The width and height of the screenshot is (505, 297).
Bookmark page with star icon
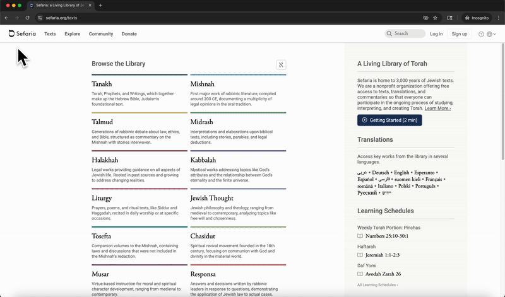click(435, 18)
